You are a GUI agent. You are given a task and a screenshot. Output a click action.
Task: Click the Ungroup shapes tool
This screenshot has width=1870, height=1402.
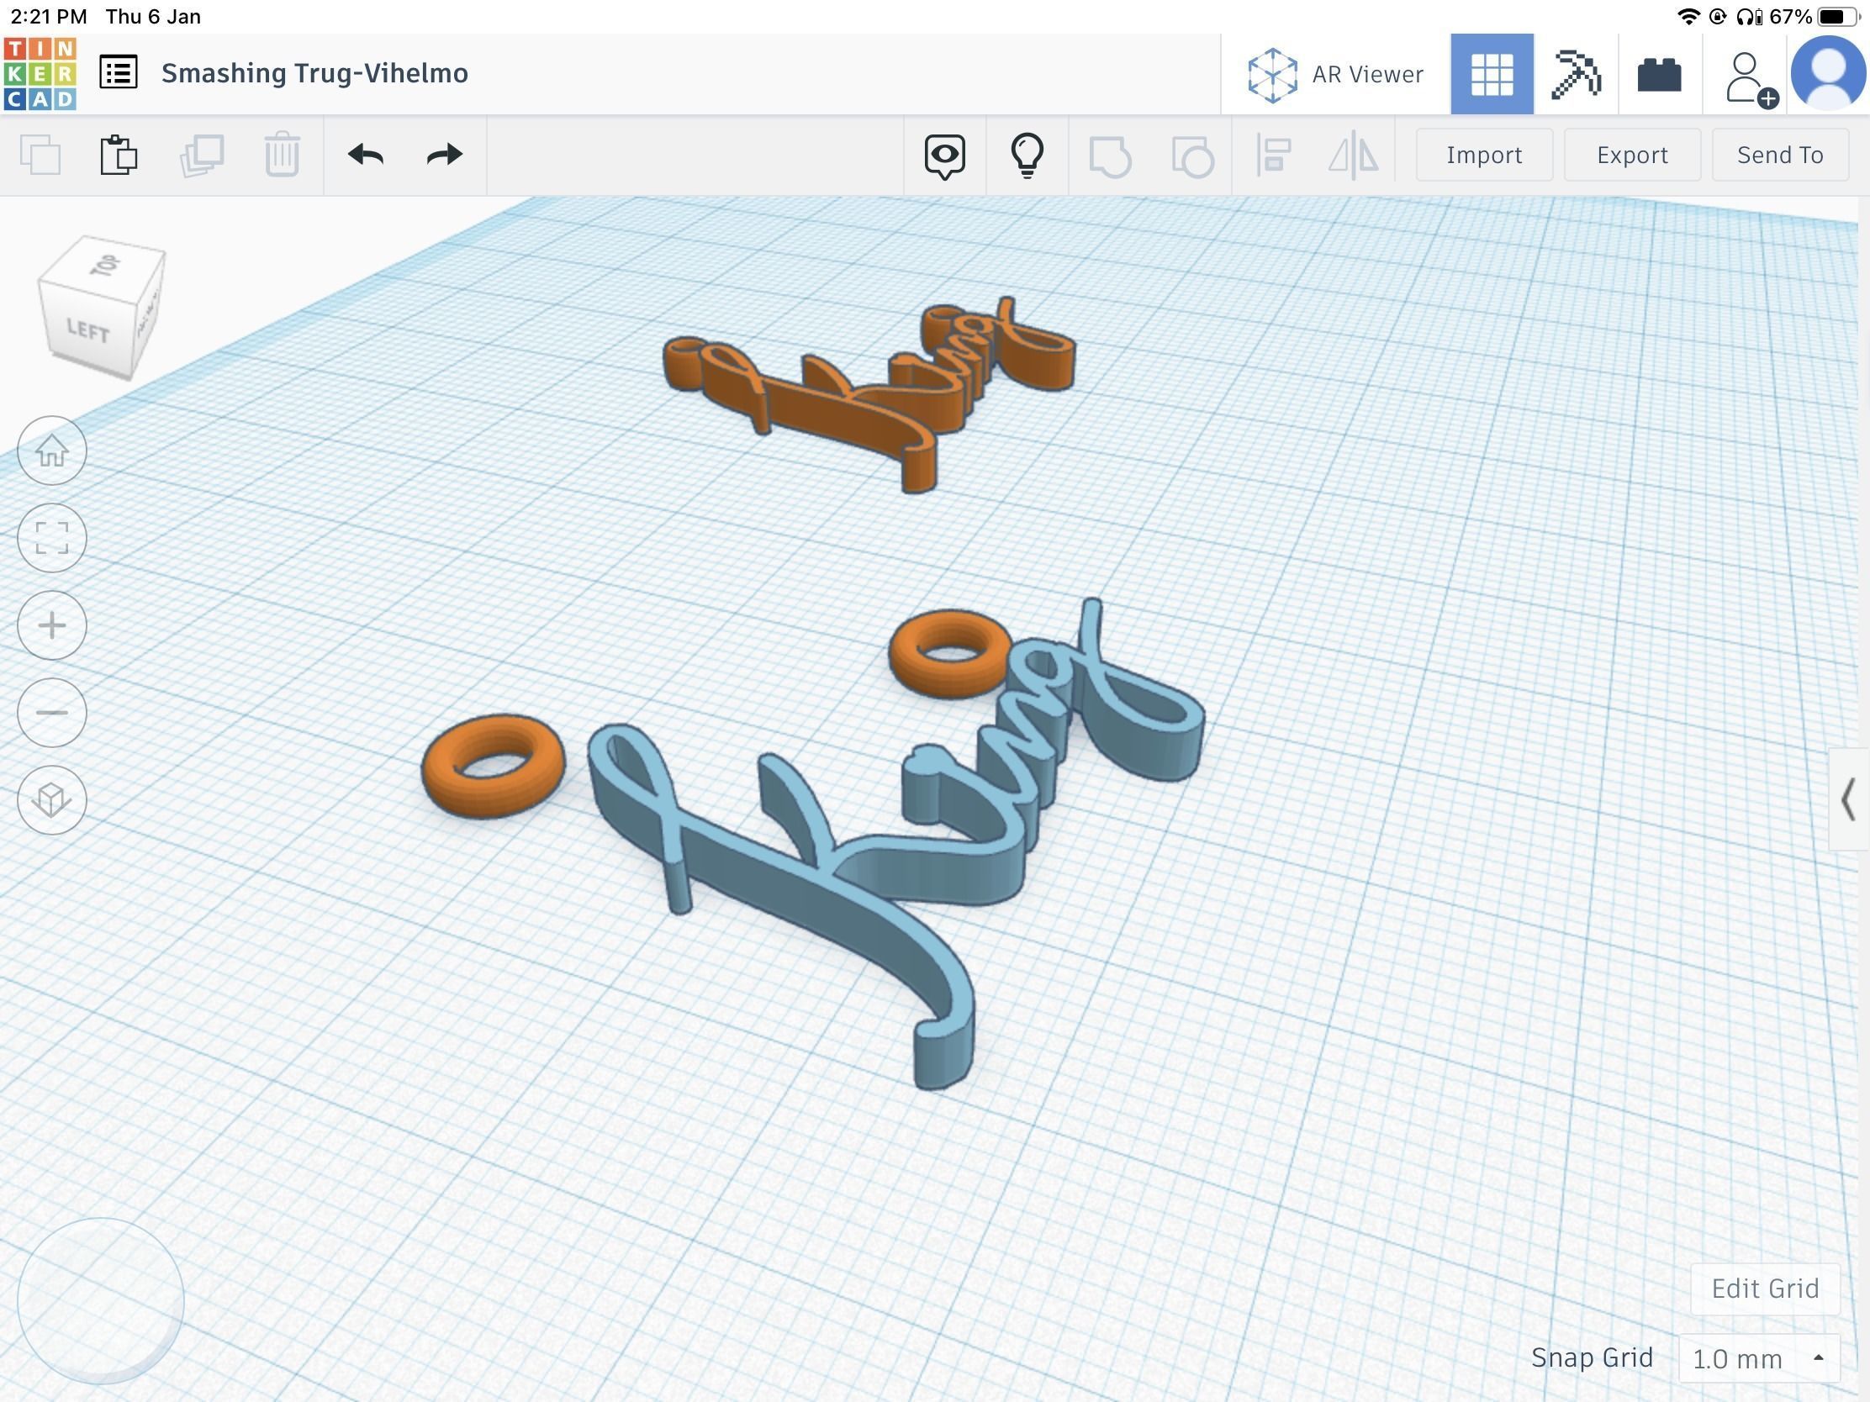point(1193,156)
